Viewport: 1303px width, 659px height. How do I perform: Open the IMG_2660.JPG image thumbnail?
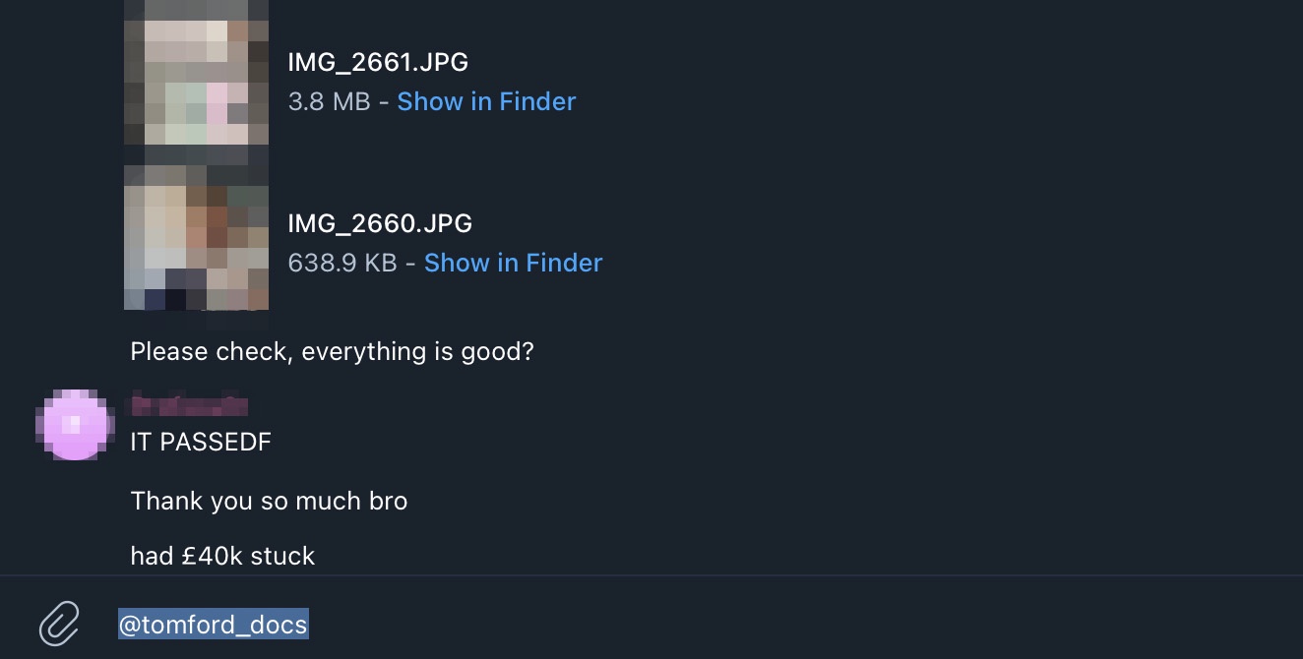coord(196,237)
